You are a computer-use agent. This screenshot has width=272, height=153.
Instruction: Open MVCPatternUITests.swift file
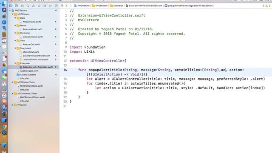point(32,97)
